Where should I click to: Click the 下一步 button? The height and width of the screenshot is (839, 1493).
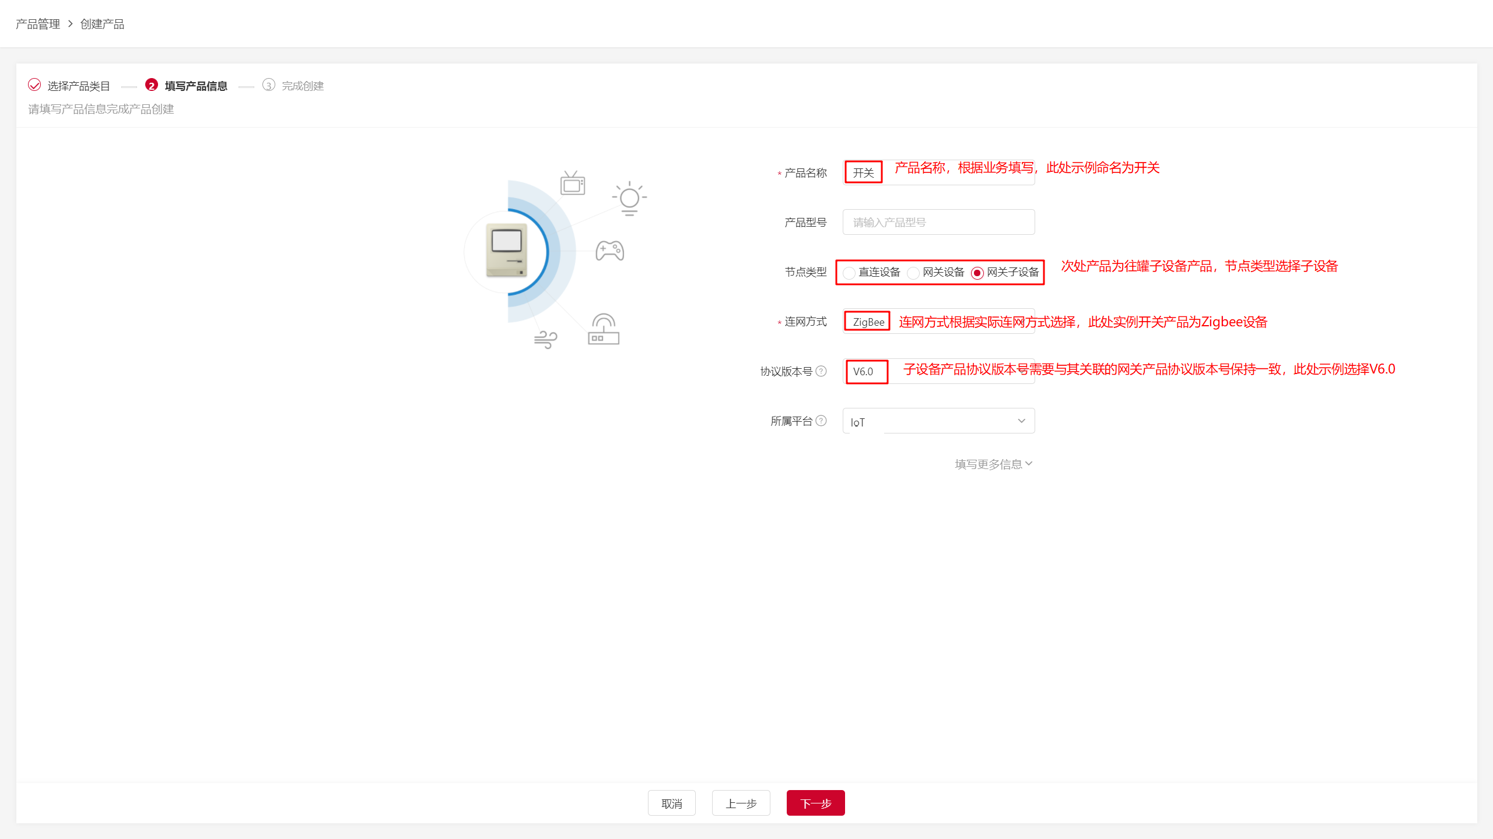(x=815, y=803)
